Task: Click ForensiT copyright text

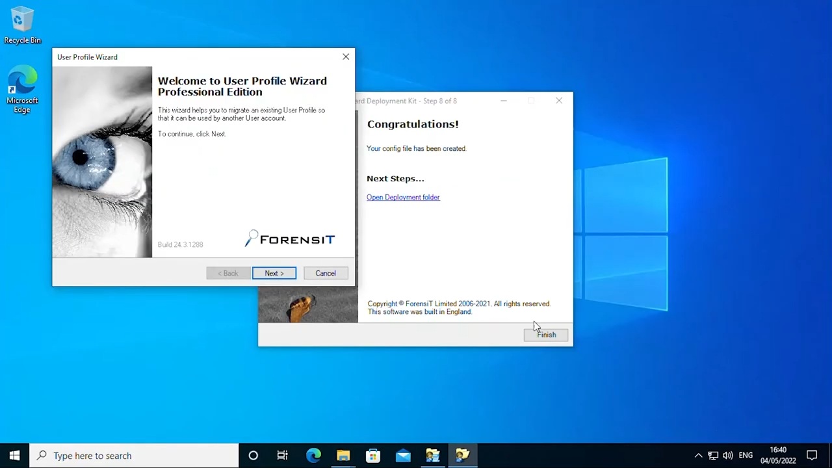Action: (459, 307)
